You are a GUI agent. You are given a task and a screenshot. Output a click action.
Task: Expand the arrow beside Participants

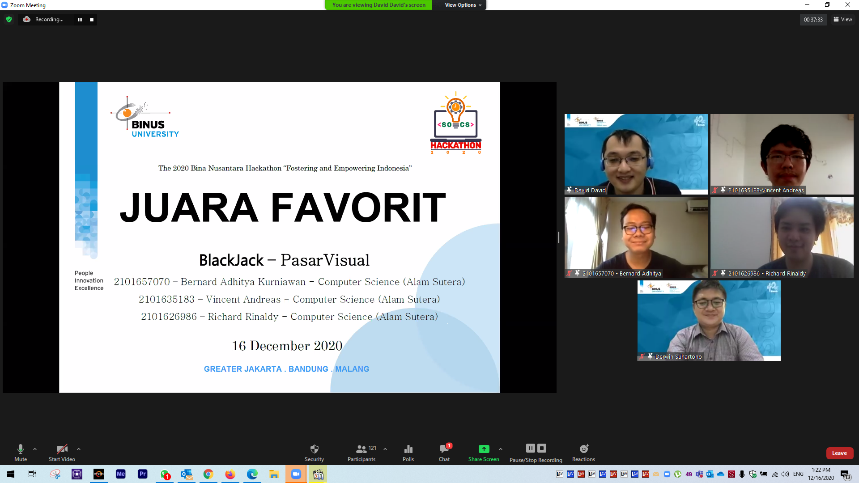coord(385,449)
